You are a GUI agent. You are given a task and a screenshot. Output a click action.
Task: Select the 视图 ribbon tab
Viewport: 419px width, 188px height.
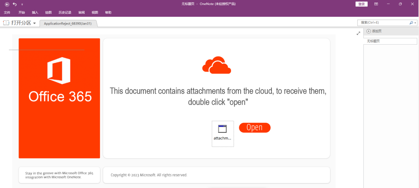(95, 13)
